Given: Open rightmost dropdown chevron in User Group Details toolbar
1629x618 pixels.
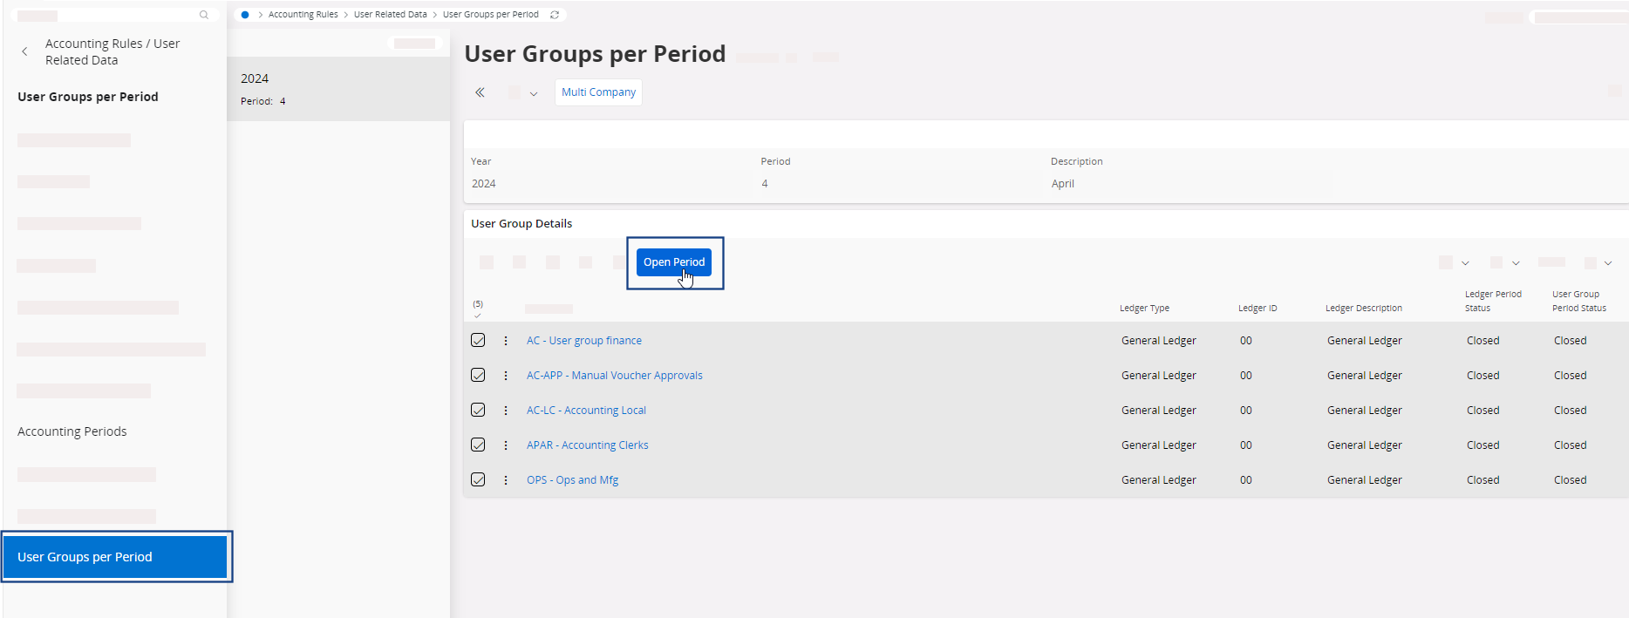Looking at the screenshot, I should pos(1608,263).
